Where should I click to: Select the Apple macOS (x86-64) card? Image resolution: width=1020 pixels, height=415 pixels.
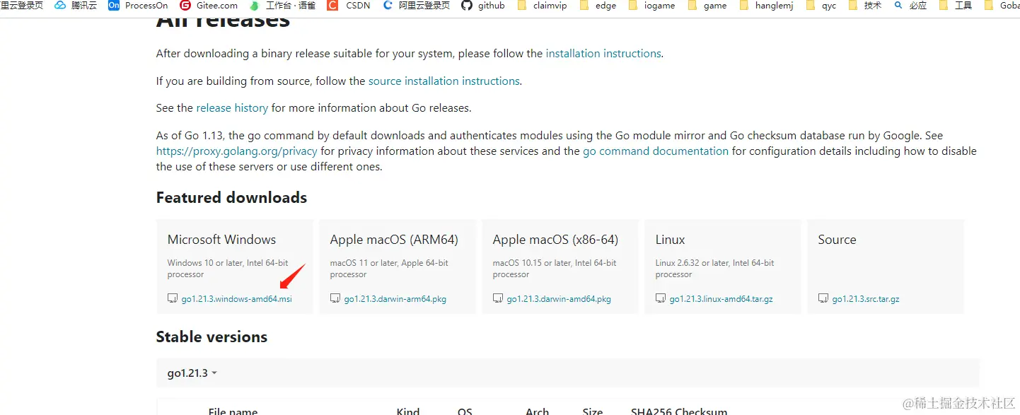(560, 267)
